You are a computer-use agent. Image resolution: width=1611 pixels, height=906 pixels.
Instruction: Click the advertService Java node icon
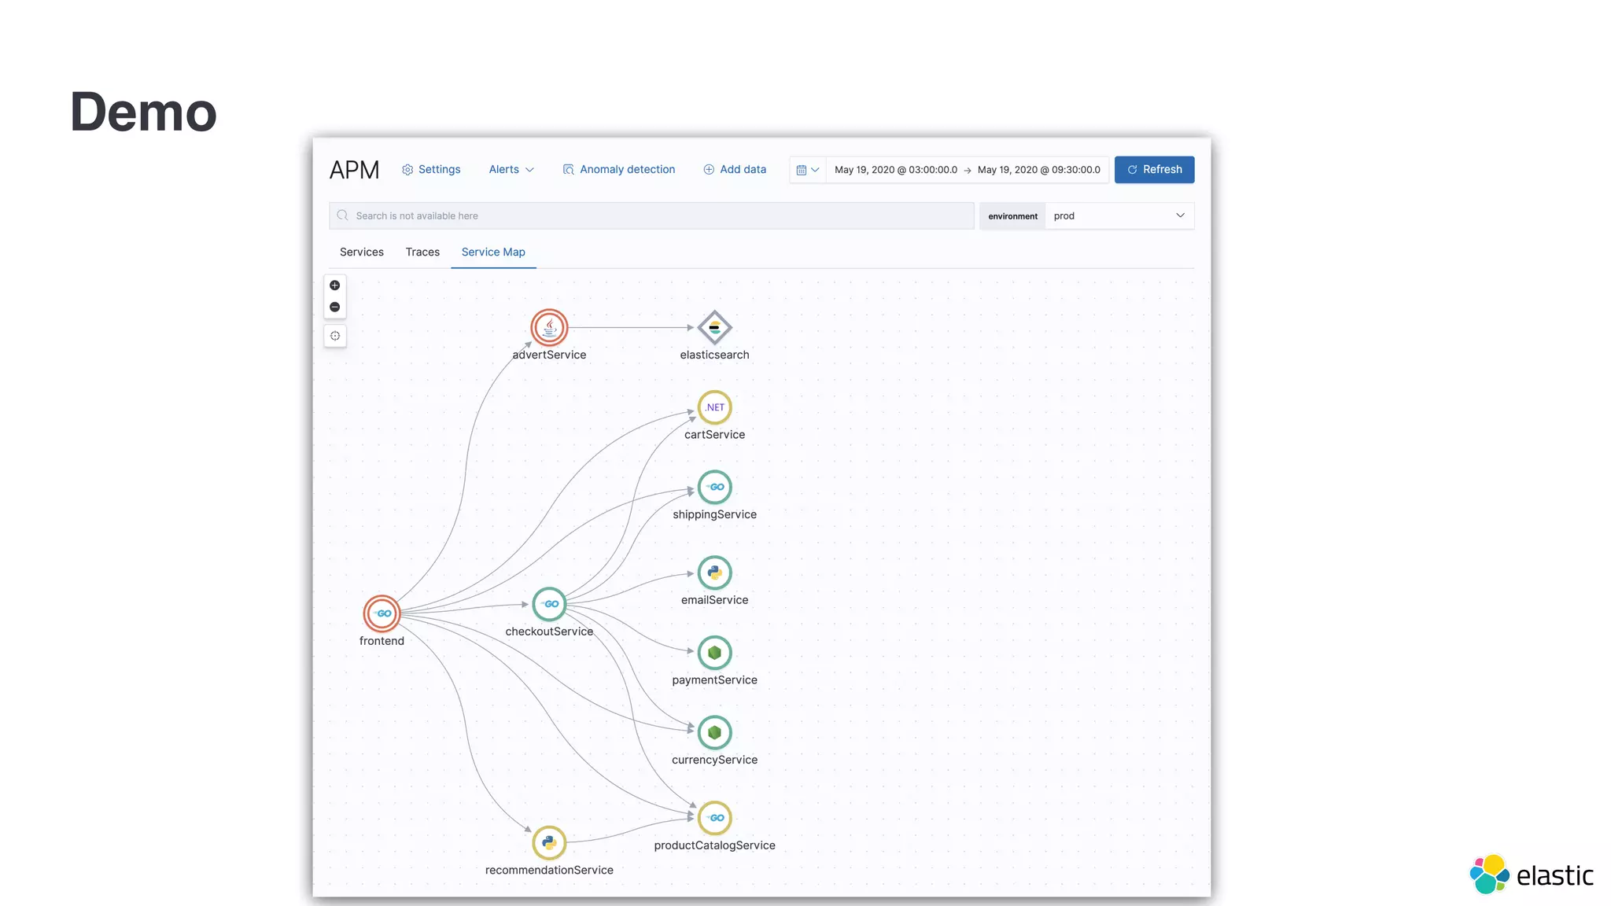[549, 328]
